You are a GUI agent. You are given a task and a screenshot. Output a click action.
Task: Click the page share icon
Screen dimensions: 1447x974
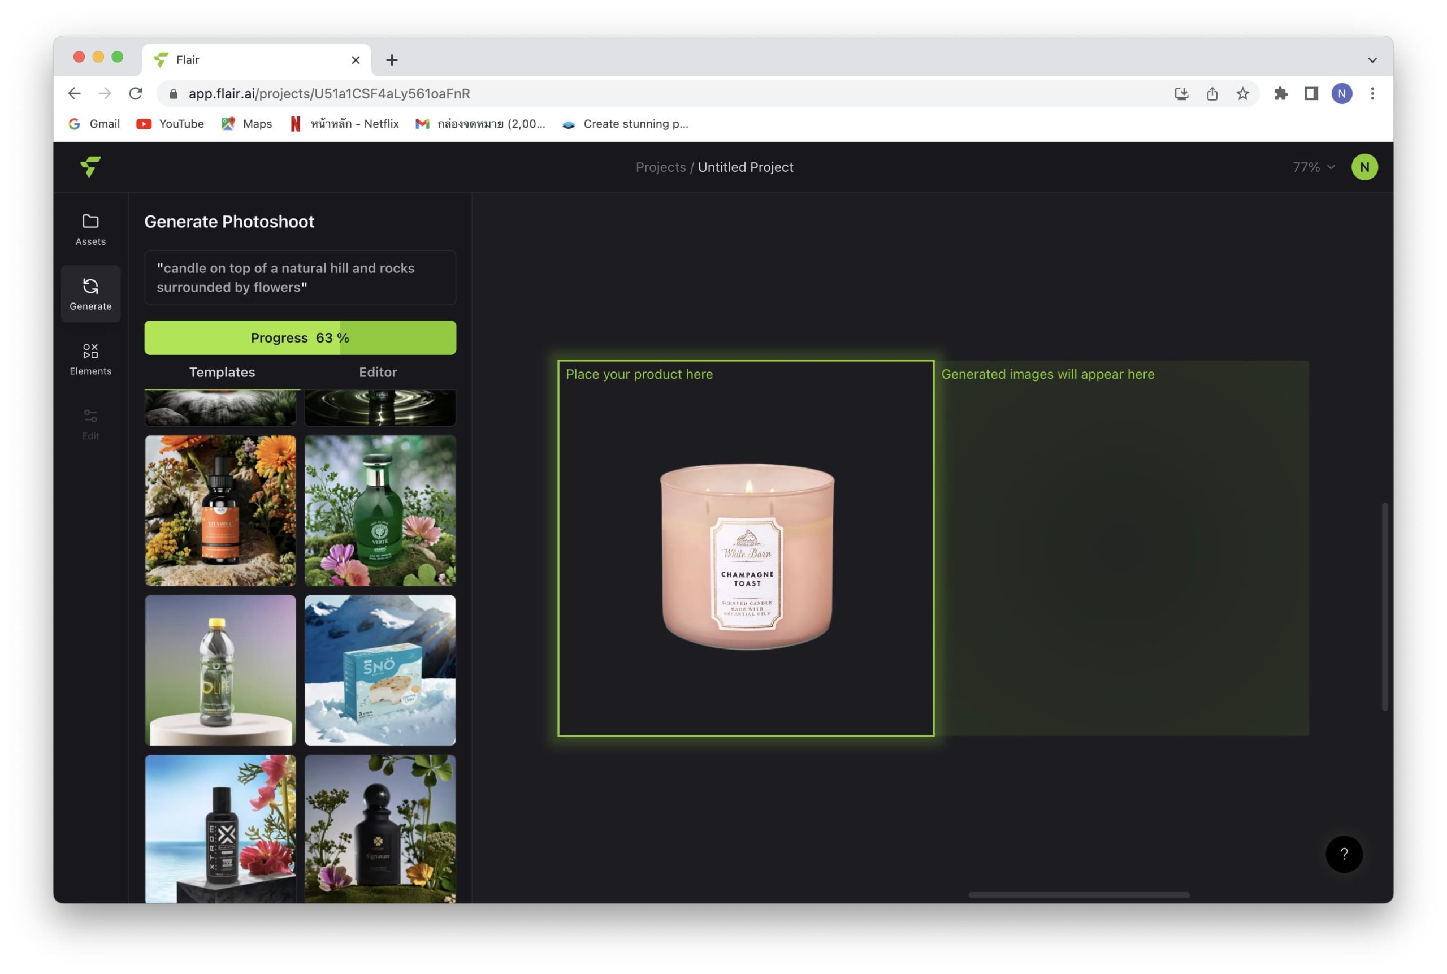coord(1212,94)
